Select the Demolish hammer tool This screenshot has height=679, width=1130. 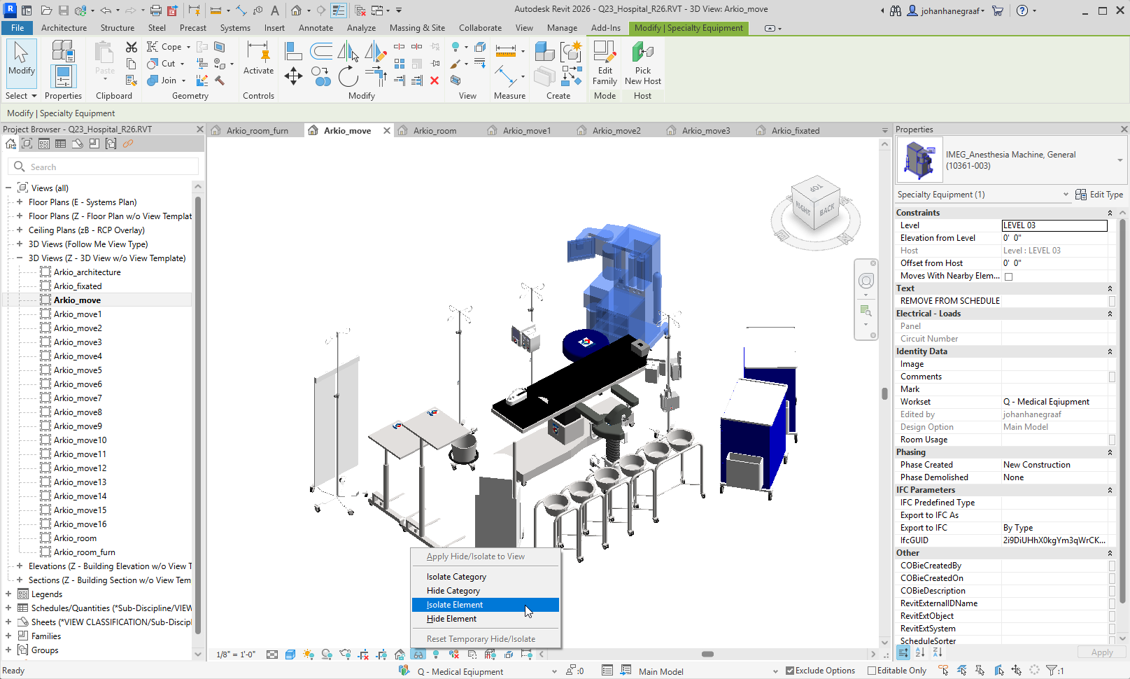pyautogui.click(x=220, y=80)
